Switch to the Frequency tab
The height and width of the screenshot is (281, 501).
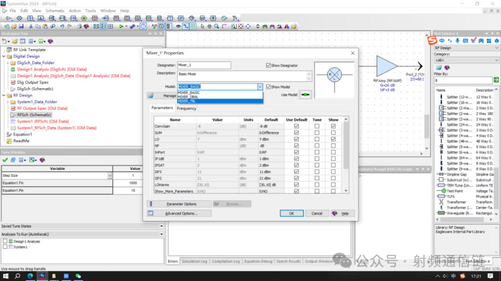(x=186, y=108)
